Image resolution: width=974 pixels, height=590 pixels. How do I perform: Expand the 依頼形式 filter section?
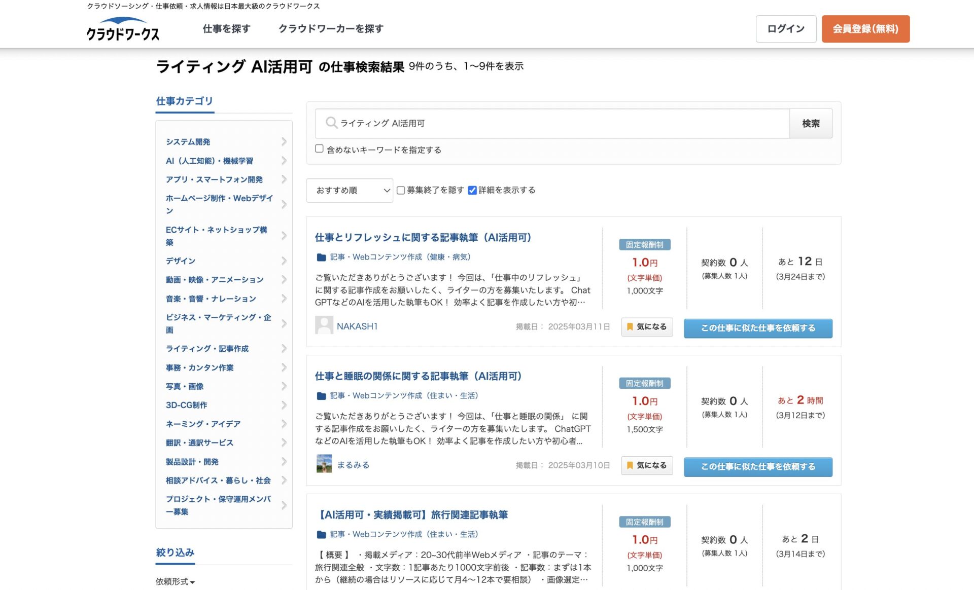[174, 581]
